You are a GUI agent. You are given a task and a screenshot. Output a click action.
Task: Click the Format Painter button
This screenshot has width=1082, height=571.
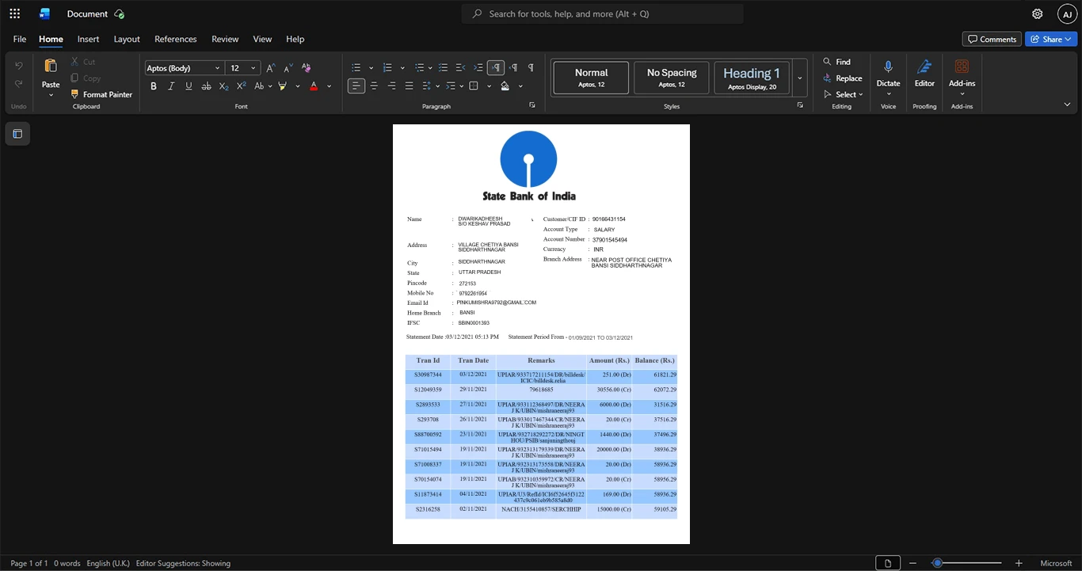point(101,94)
